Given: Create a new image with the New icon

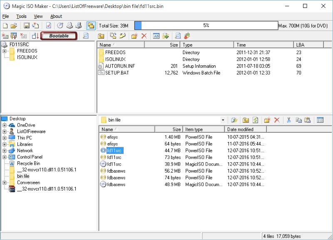Looking at the screenshot, I should click(x=5, y=26).
